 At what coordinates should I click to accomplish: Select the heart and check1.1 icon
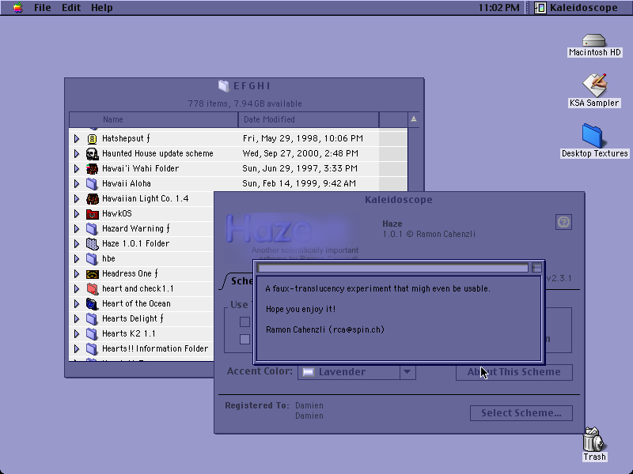92,289
